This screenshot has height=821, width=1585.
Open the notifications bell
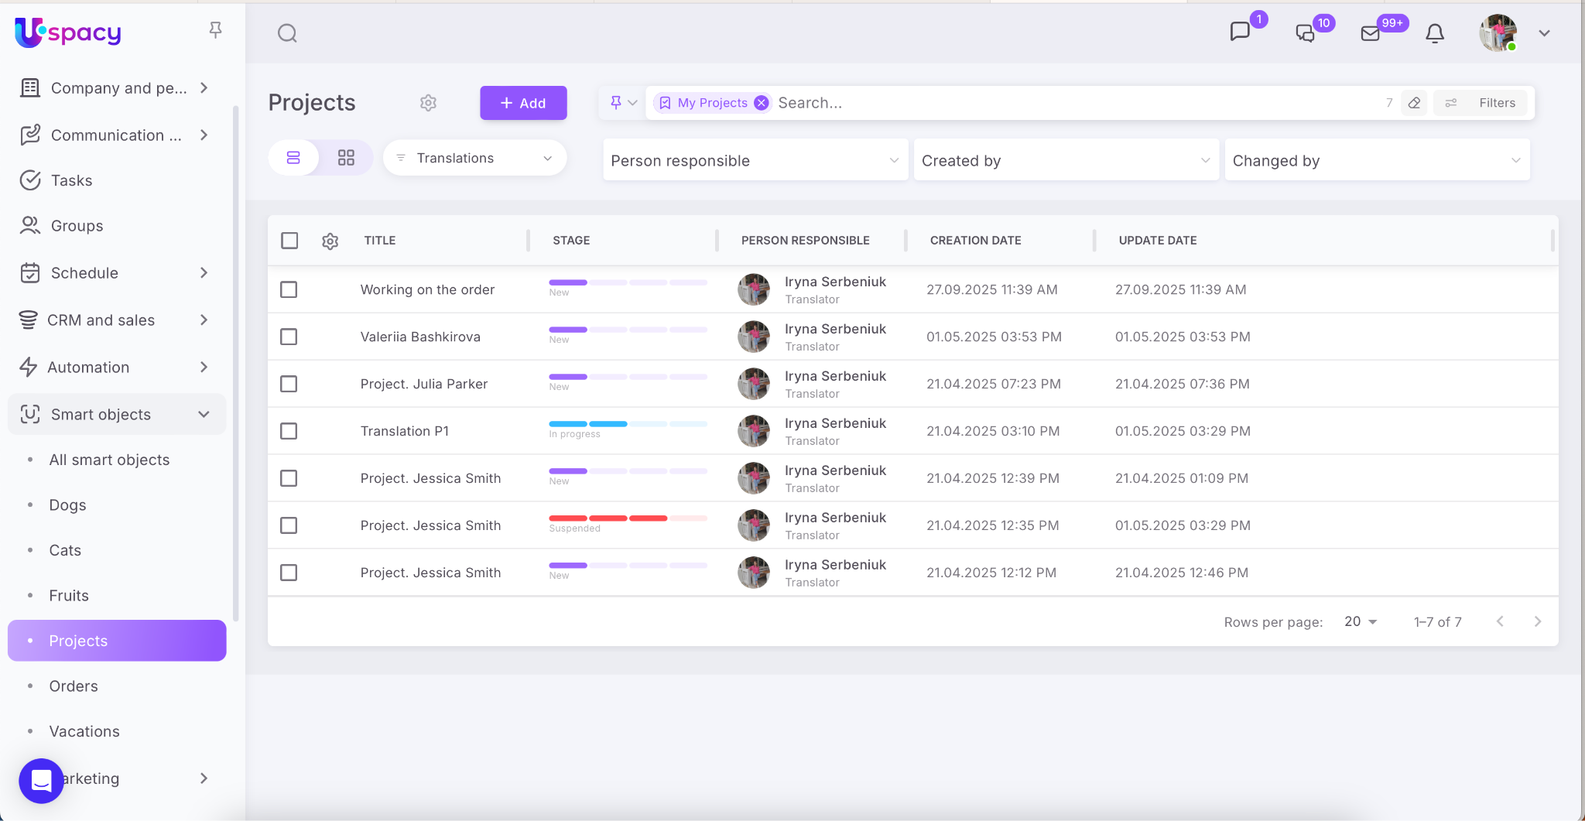tap(1434, 33)
